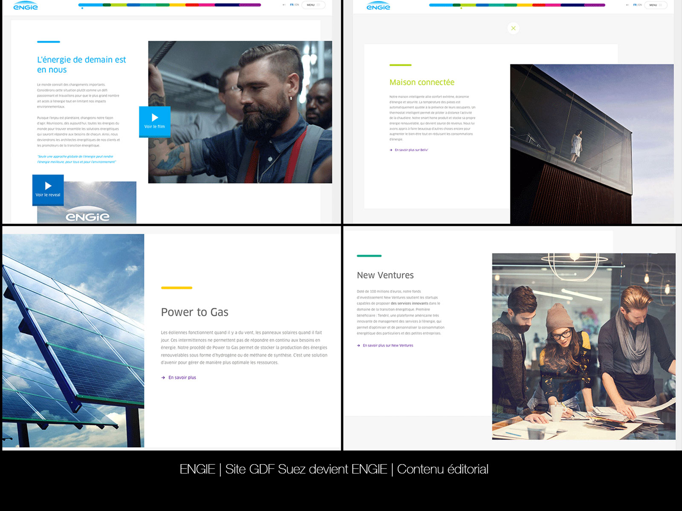
Task: Click arrow icon beside Beliv link
Action: [x=391, y=150]
